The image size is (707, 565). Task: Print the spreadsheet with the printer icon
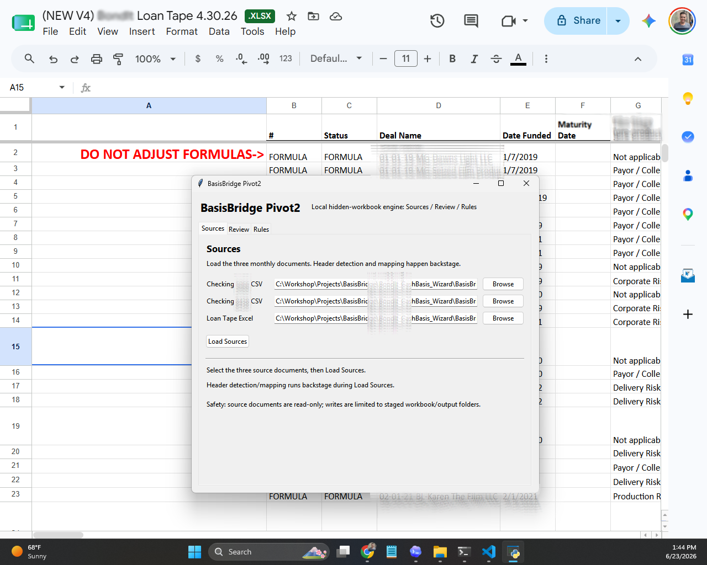tap(97, 59)
